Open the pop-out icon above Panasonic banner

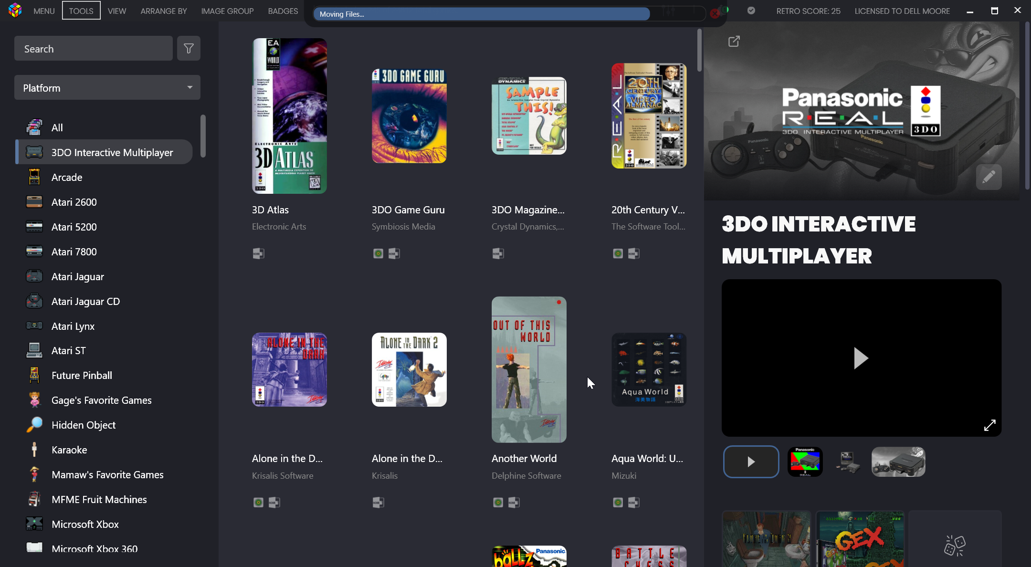pyautogui.click(x=734, y=42)
